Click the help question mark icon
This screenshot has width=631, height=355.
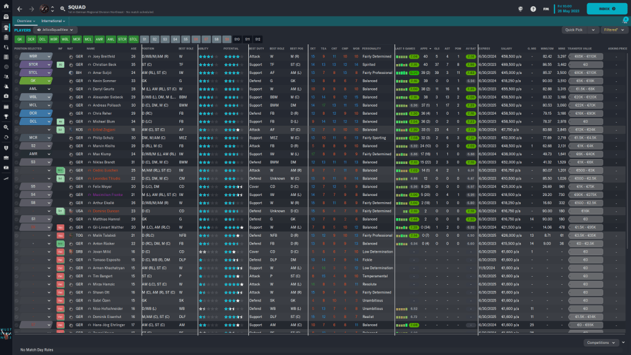532,9
